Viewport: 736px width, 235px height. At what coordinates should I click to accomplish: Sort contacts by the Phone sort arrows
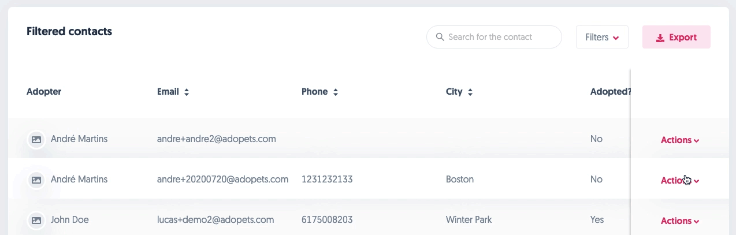[336, 92]
